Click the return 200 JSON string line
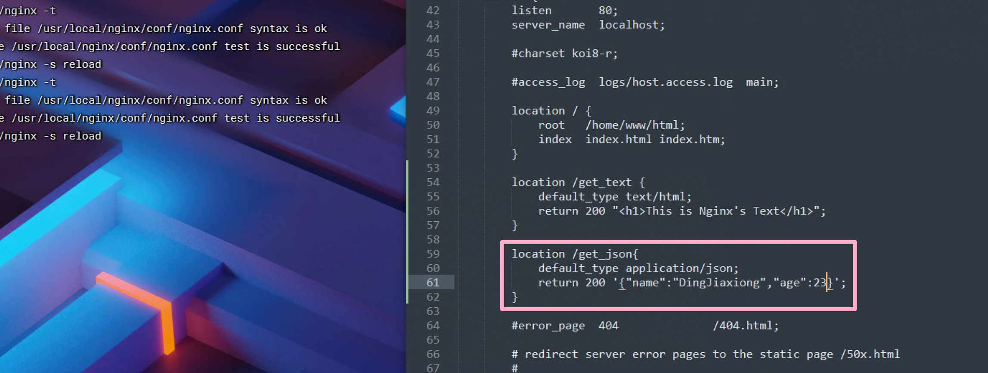 pos(692,283)
